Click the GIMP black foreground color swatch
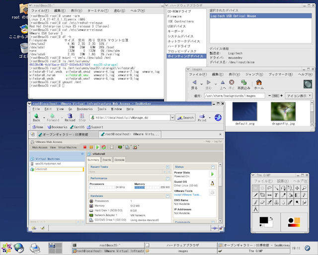The width and height of the screenshot is (318, 255). (x=264, y=220)
